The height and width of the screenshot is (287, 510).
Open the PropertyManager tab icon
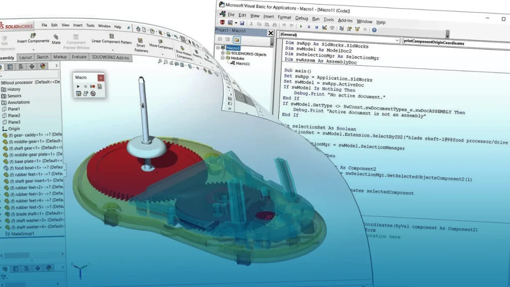(10, 67)
